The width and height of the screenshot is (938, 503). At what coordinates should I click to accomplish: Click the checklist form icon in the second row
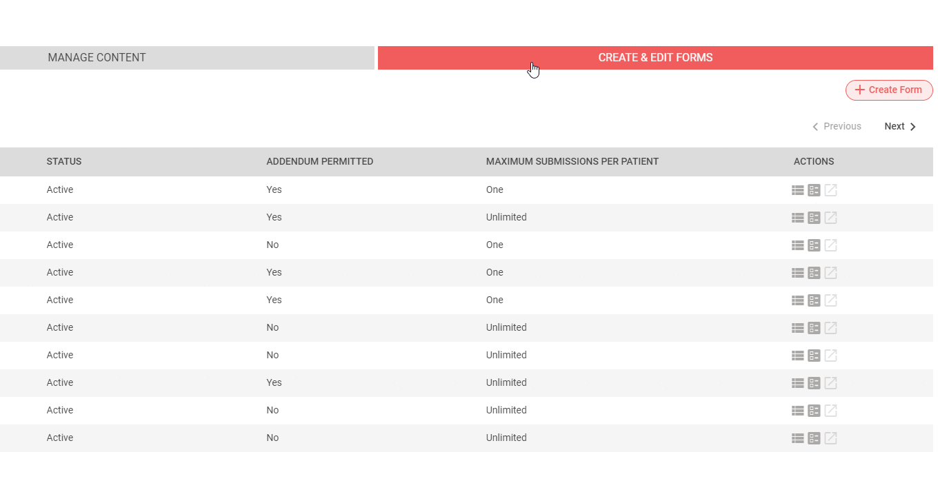pyautogui.click(x=814, y=218)
